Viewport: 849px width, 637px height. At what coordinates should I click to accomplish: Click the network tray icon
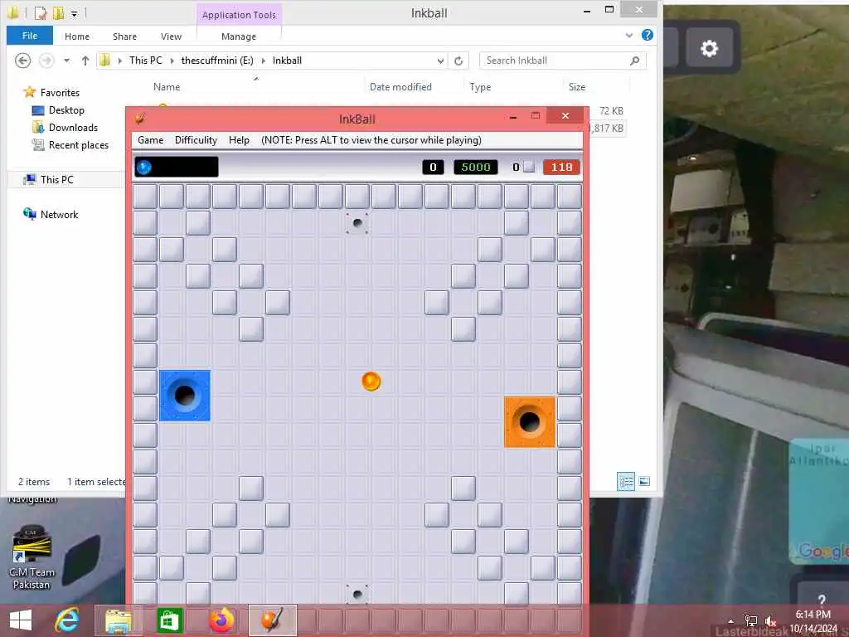[x=751, y=621]
